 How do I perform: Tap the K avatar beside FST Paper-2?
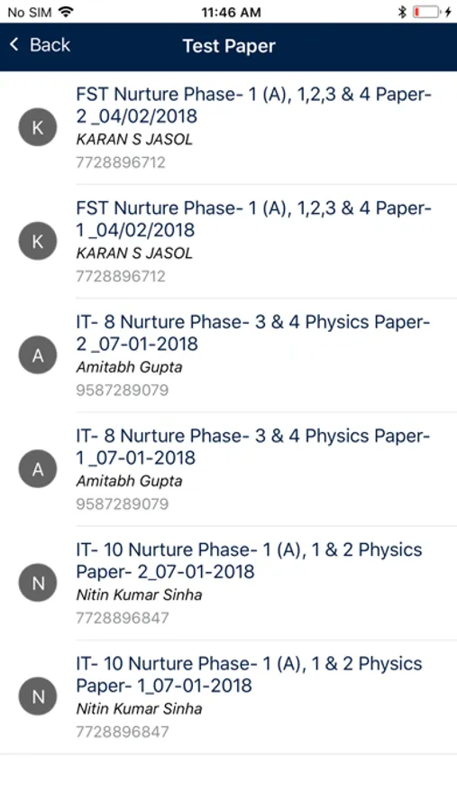click(x=38, y=127)
